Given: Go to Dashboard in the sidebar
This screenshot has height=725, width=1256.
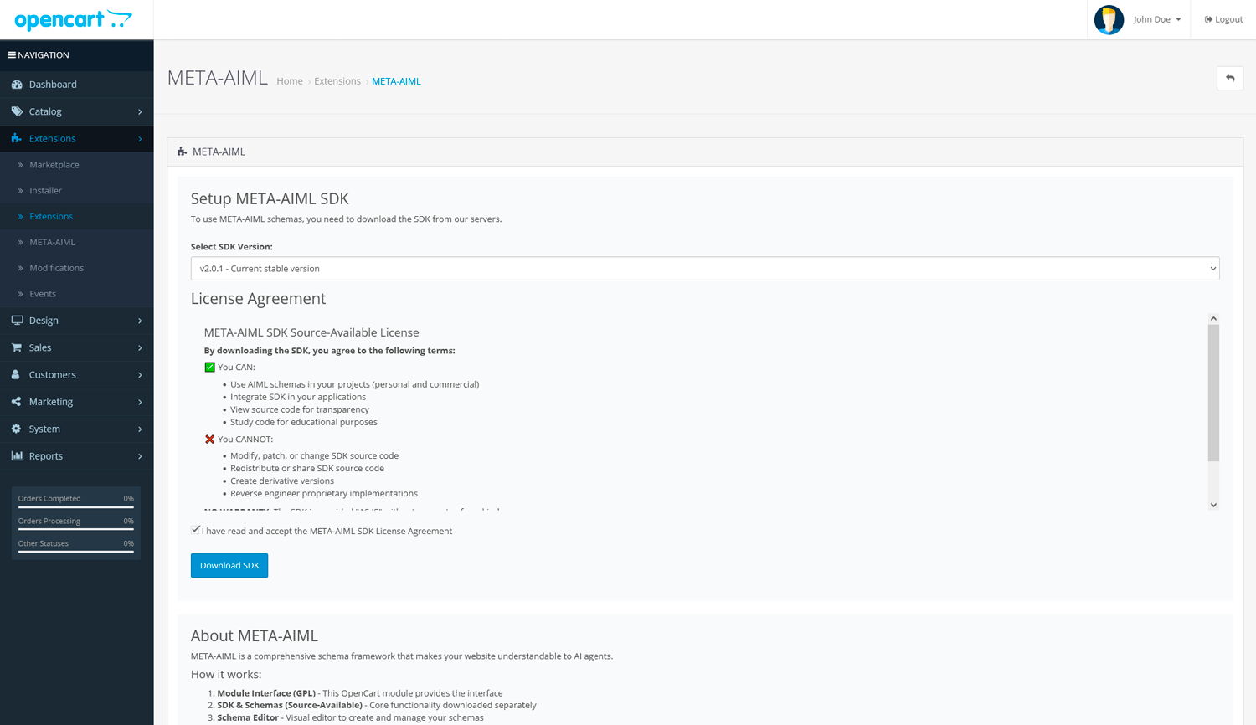Looking at the screenshot, I should click(x=77, y=85).
